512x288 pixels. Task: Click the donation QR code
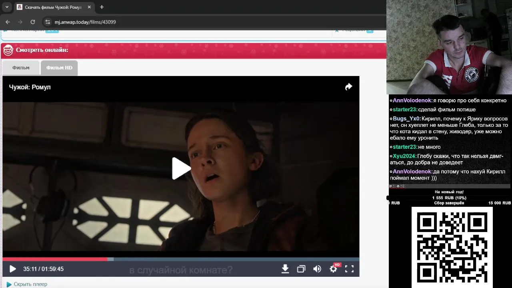[452, 246]
